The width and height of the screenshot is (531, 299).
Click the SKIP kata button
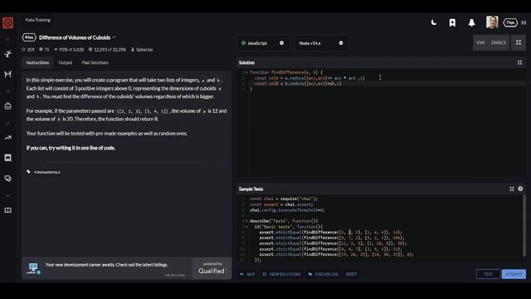(x=247, y=274)
